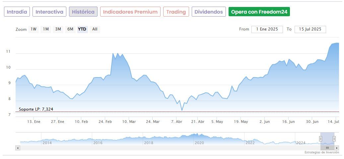This screenshot has height=159, width=344.
Task: Set zoom range to 6M
Action: [70, 29]
